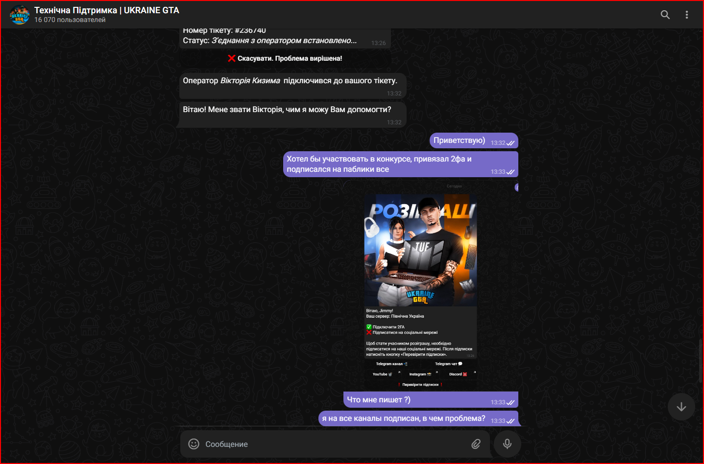
Task: Select message "Вітаю! Мене звати Вікторія"
Action: (292, 115)
